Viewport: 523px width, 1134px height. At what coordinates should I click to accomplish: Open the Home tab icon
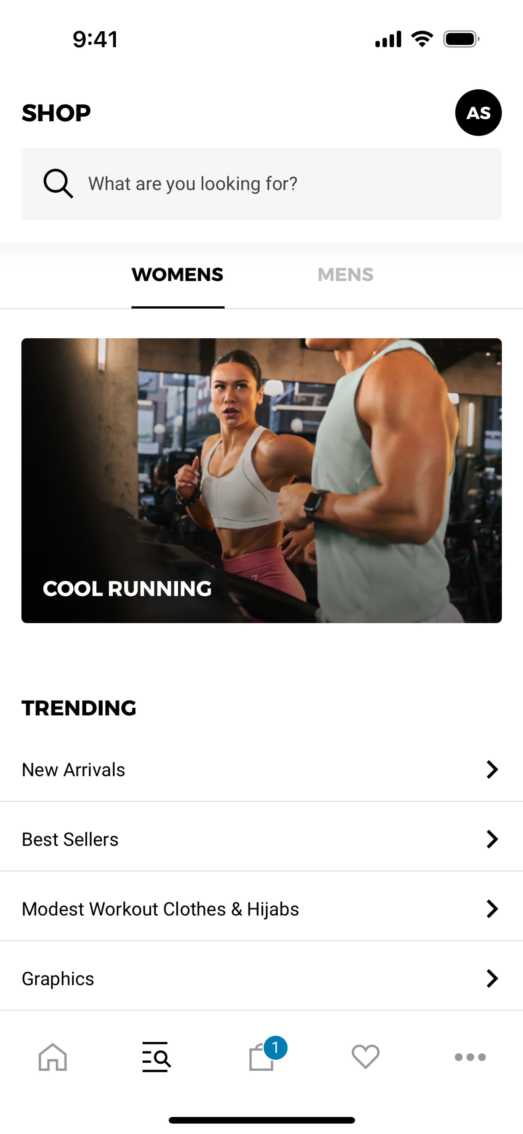[52, 1057]
